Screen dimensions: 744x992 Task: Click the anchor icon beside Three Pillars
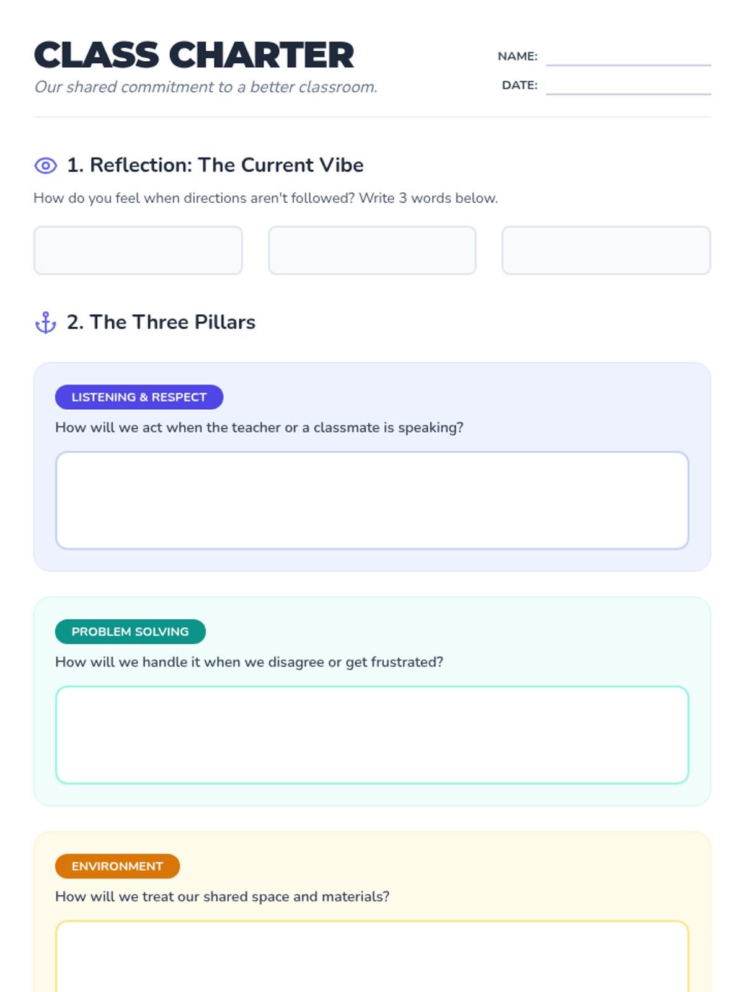[x=45, y=322]
